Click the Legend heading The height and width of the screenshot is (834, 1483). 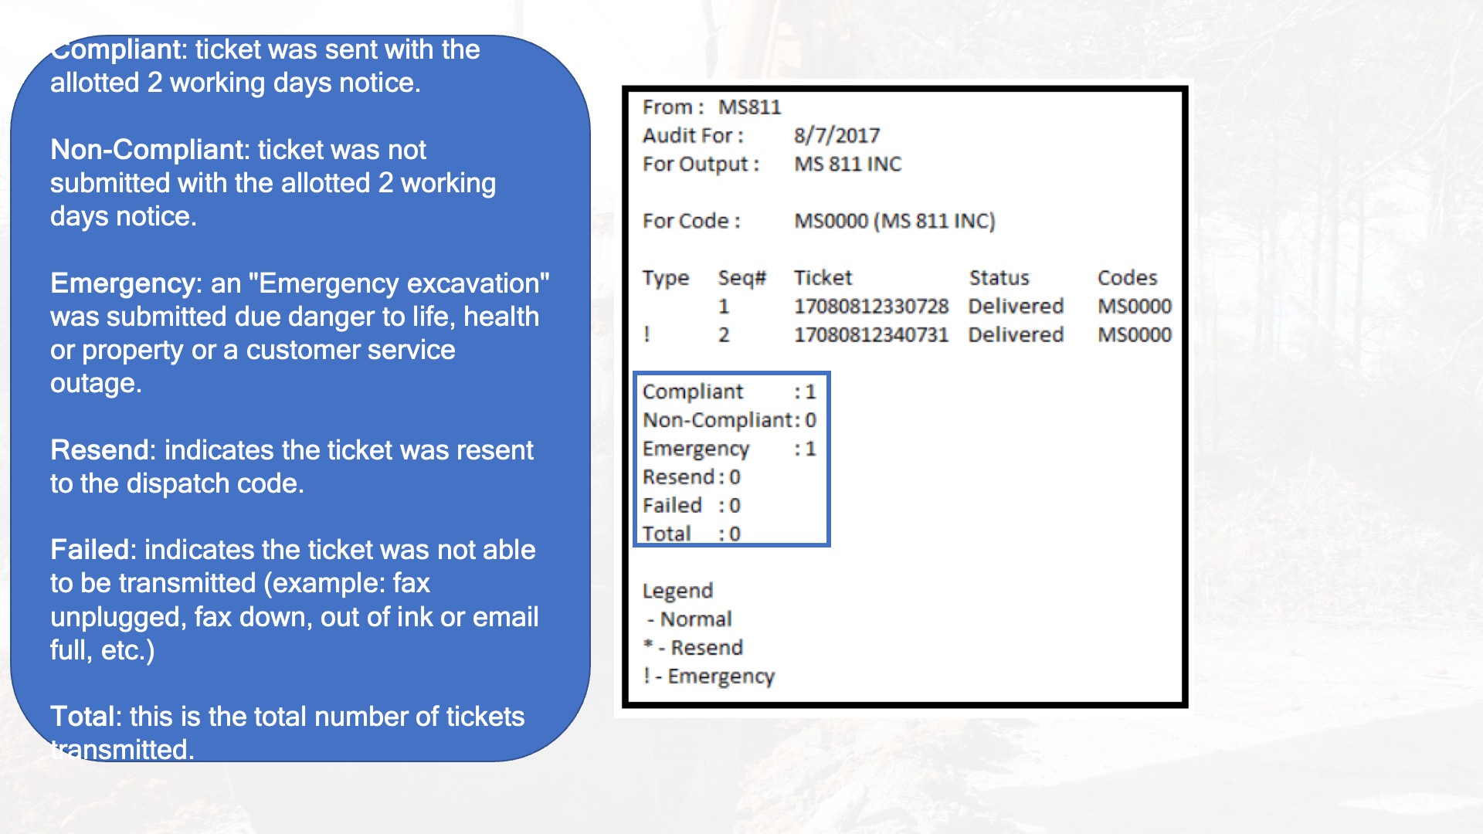pos(677,592)
